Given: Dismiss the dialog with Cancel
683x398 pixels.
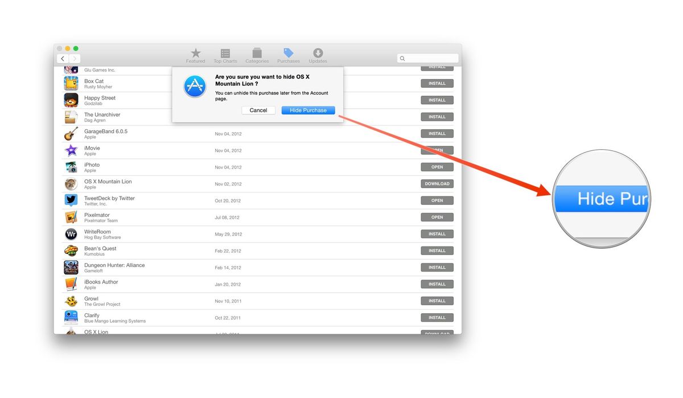Looking at the screenshot, I should point(258,110).
